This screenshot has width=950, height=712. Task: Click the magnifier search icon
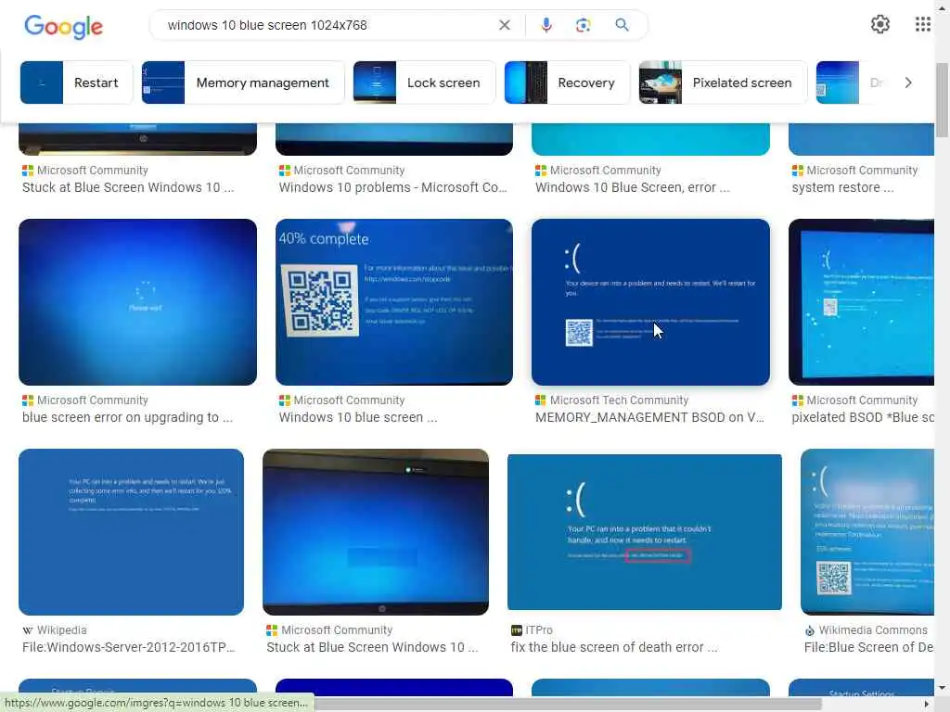[x=622, y=25]
